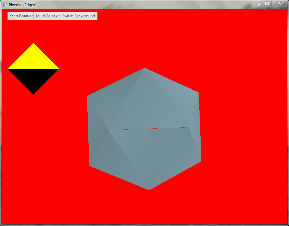The height and width of the screenshot is (226, 289).
Task: Click the "Bleeding Edges!" window title text
Action: (22, 5)
